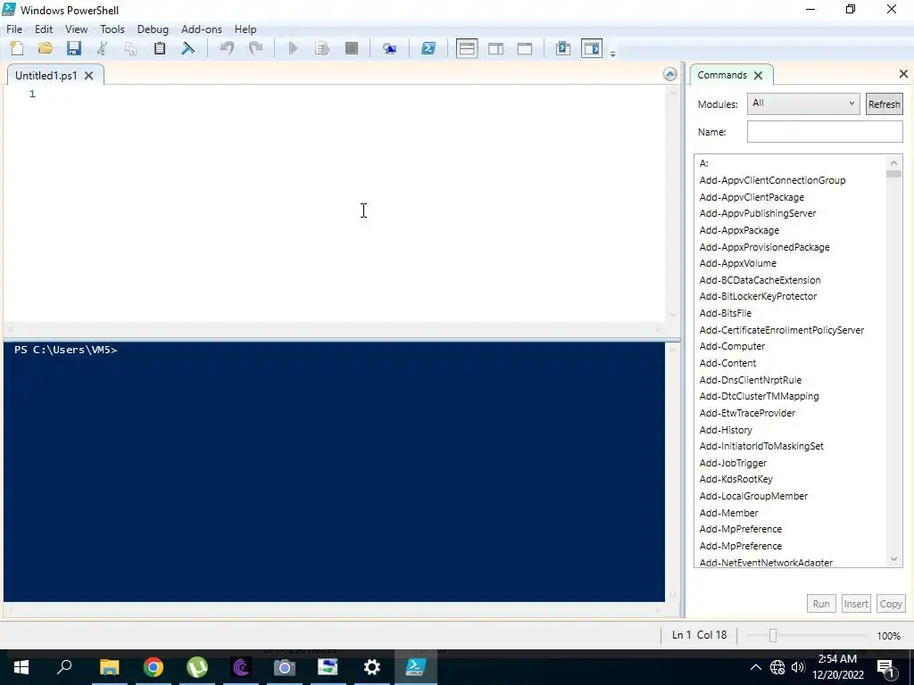914x685 pixels.
Task: Select Add-LocalGroupMember command
Action: click(753, 496)
